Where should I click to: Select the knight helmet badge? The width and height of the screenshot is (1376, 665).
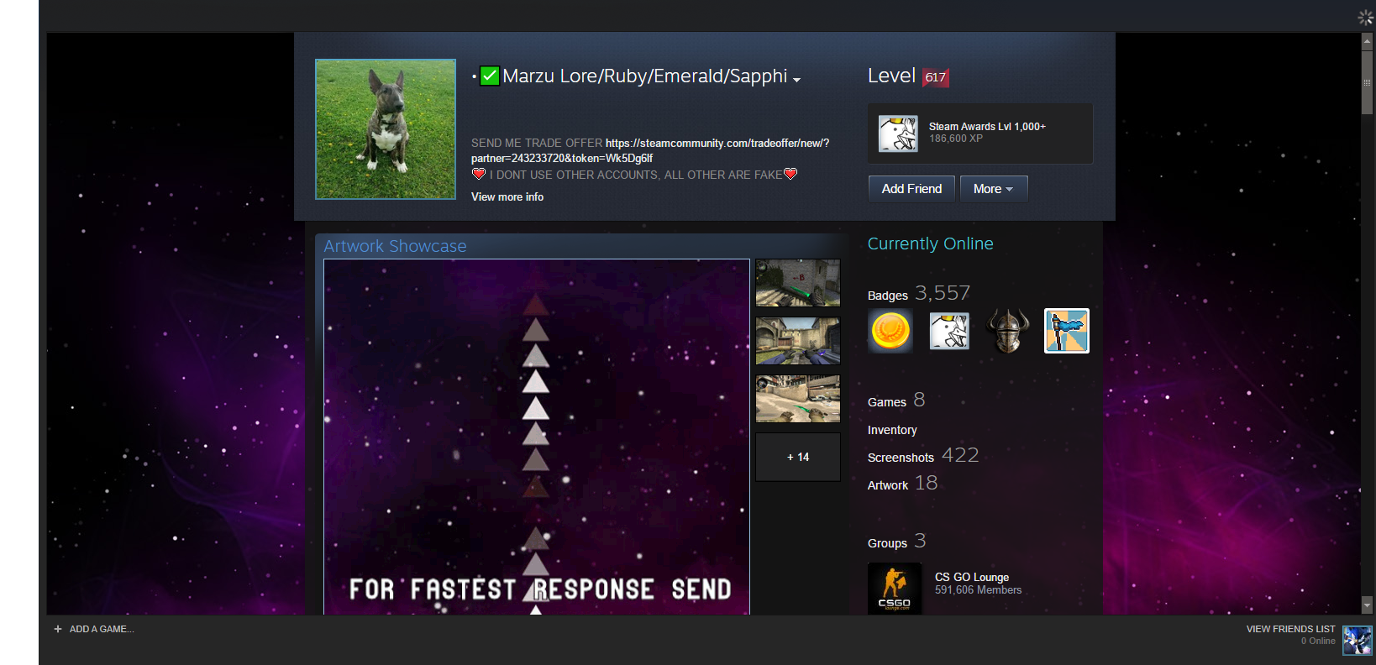click(x=1008, y=331)
